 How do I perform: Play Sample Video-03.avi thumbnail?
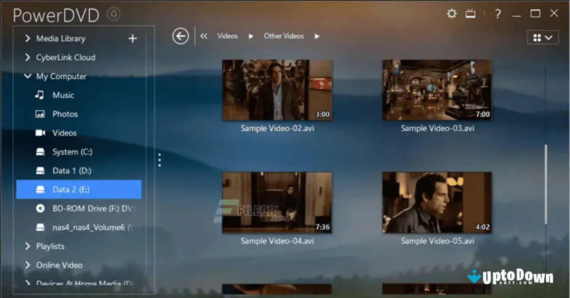point(437,89)
